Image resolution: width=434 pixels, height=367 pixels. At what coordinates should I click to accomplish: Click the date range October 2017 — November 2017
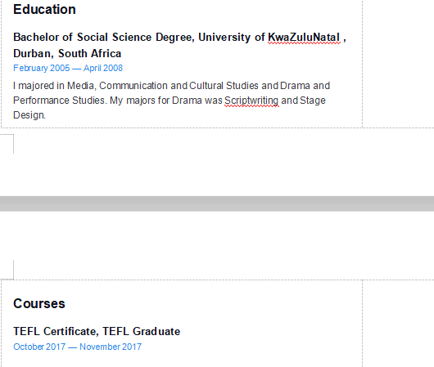point(78,347)
